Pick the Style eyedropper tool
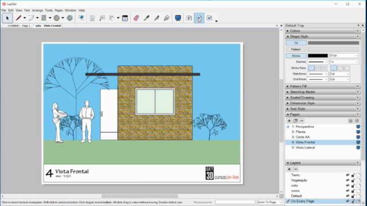 coord(147,18)
